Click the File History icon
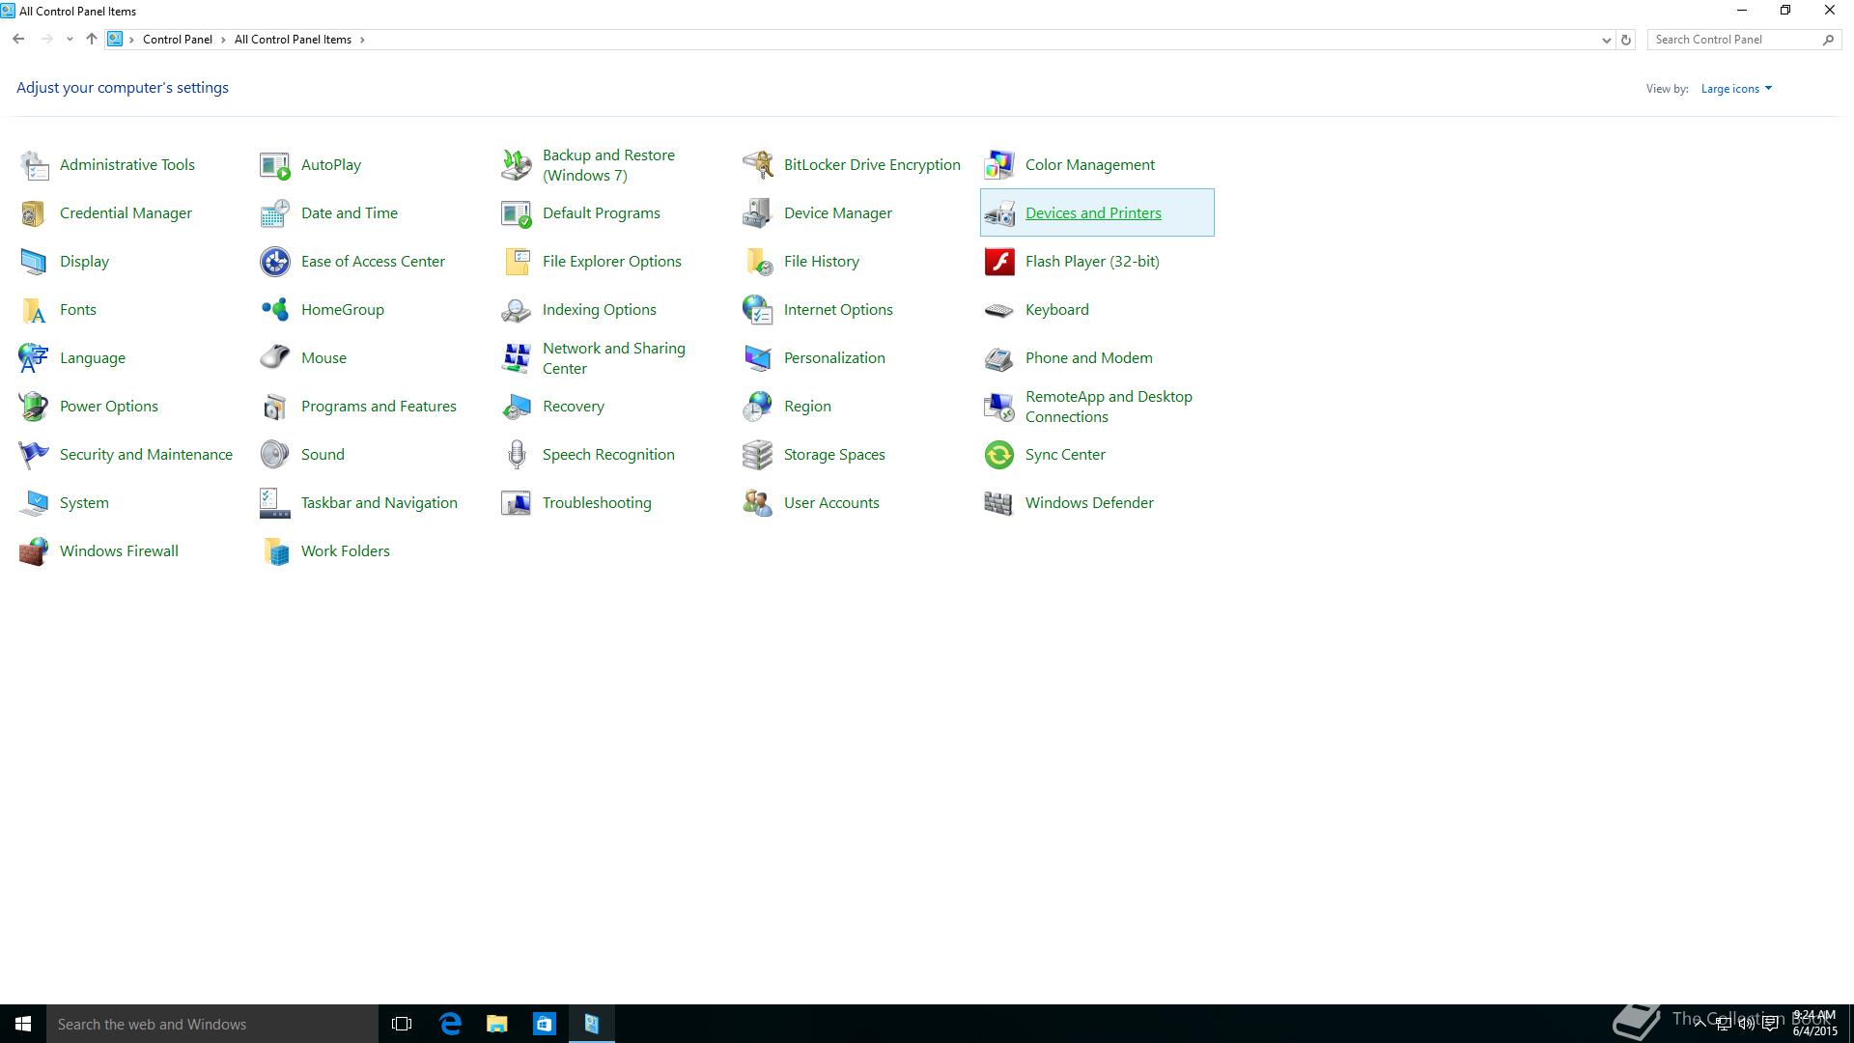This screenshot has width=1854, height=1043. pyautogui.click(x=758, y=262)
